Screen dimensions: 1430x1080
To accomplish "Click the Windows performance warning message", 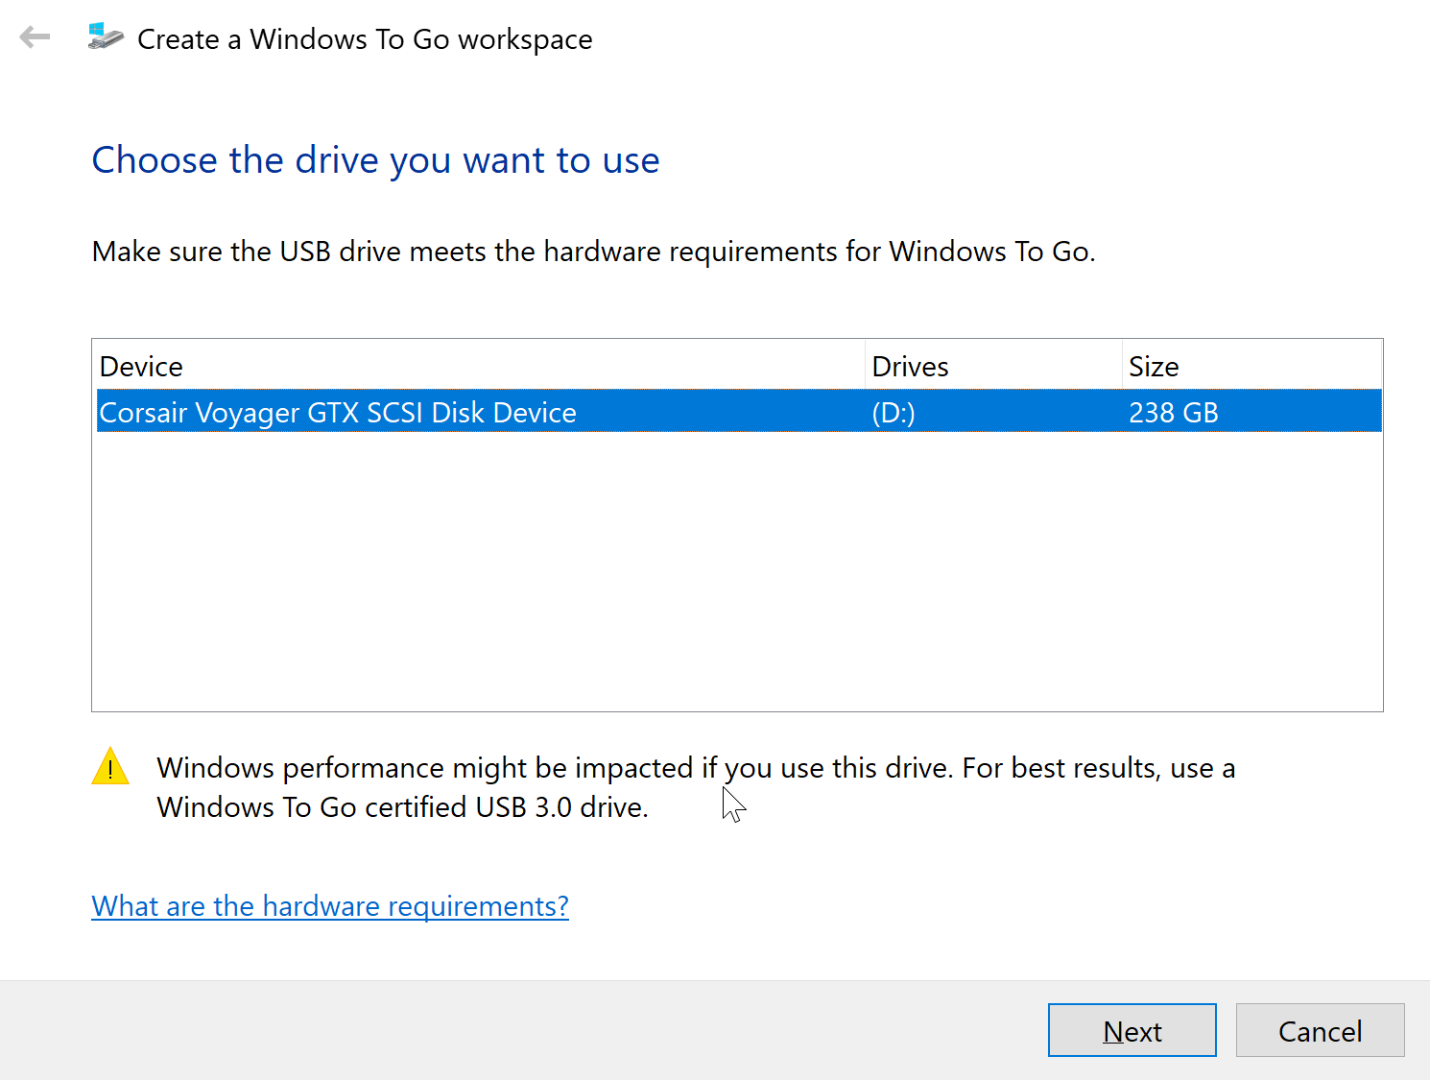I will [x=696, y=787].
